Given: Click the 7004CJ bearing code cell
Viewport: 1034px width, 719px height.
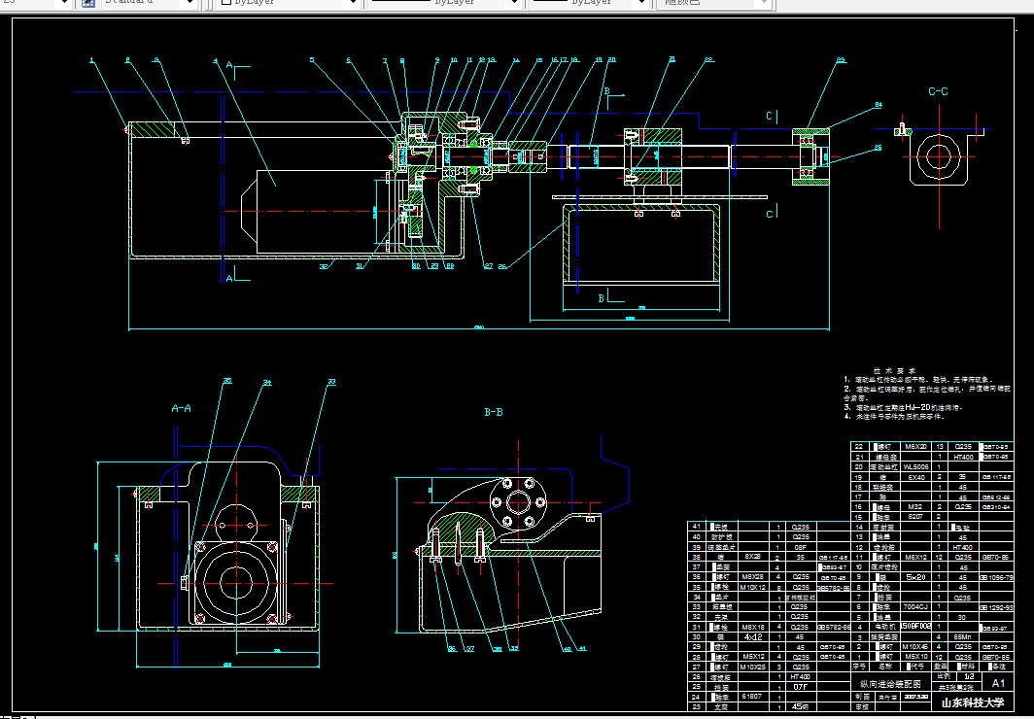Looking at the screenshot, I should [x=916, y=607].
